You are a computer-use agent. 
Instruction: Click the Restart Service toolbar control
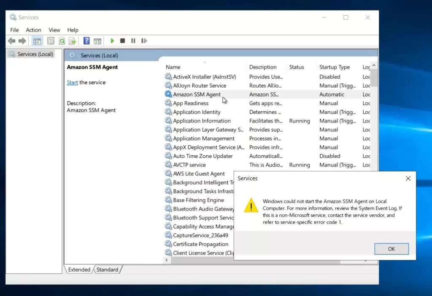pos(143,40)
